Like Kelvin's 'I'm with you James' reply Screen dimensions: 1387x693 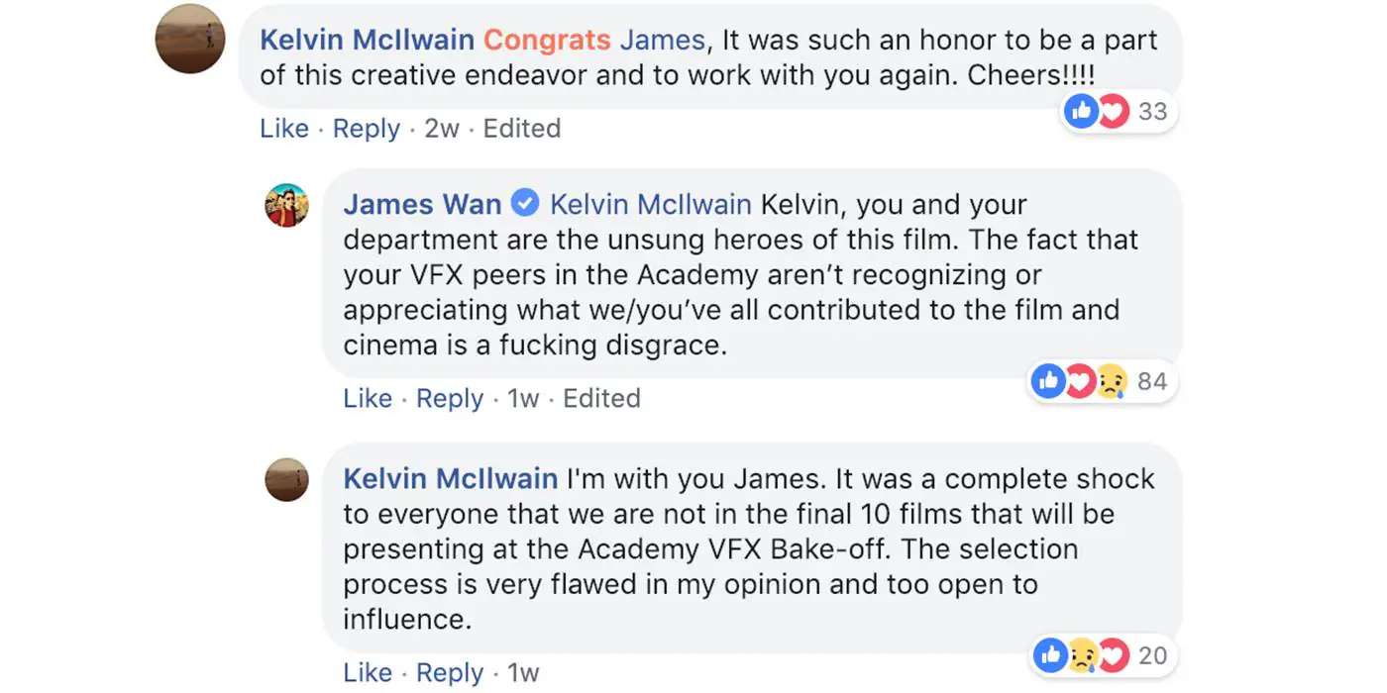[x=368, y=673]
